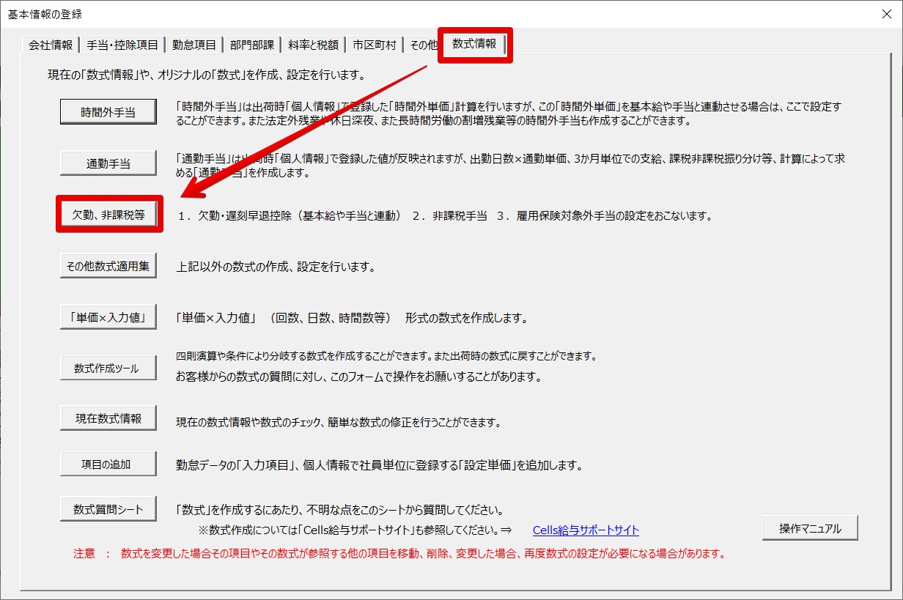Image resolution: width=903 pixels, height=600 pixels.
Task: Open the 数式質問シート
Action: point(108,509)
